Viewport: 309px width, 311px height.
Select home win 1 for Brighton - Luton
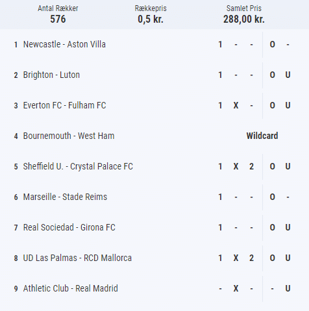tap(220, 75)
